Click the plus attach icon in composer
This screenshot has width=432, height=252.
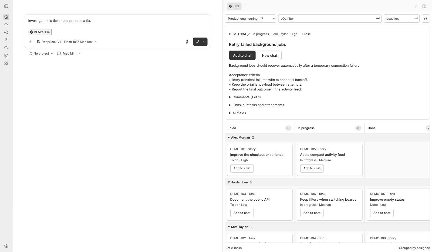[x=31, y=42]
